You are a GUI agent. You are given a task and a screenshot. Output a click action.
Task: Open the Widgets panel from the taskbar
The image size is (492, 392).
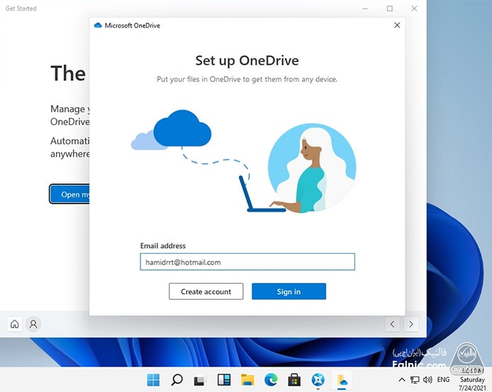tap(223, 380)
